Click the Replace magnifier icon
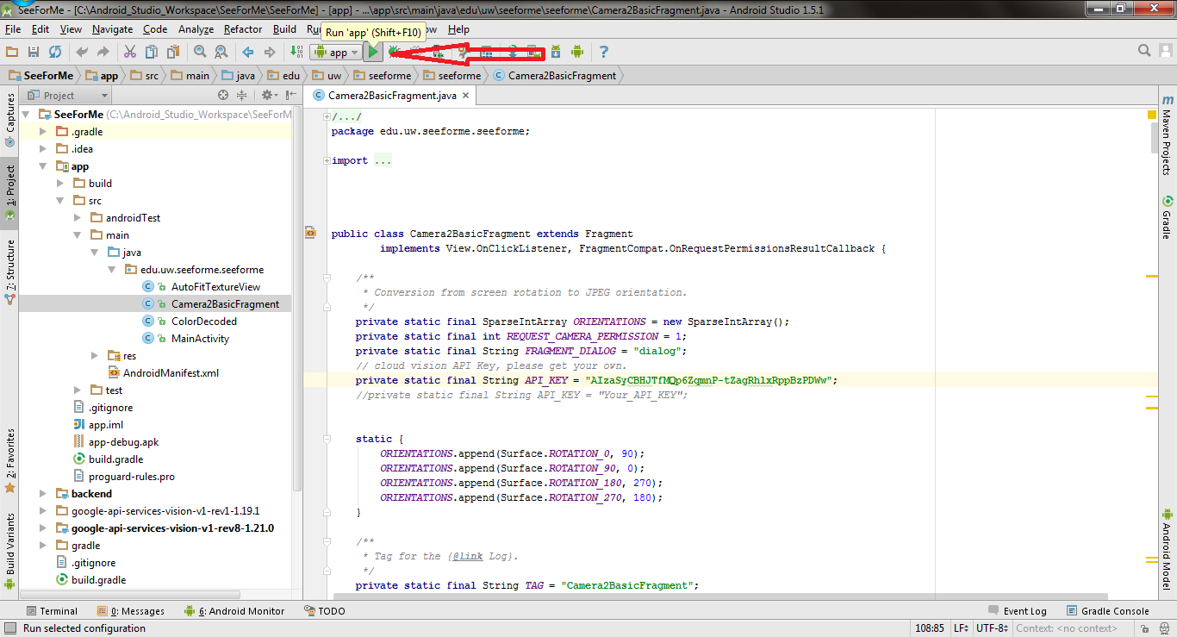This screenshot has width=1177, height=637. click(x=221, y=53)
